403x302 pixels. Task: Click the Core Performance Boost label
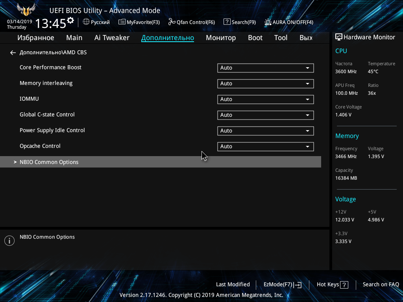tap(50, 67)
